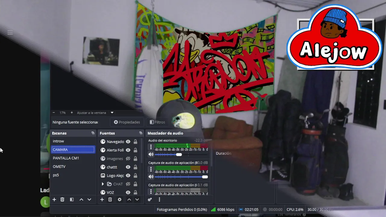Screen dimensions: 386x217
Task: Unlock the CHAT group
Action: click(x=135, y=184)
